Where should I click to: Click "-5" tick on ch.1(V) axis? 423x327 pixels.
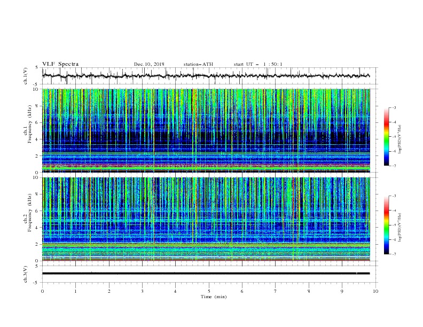[36, 84]
